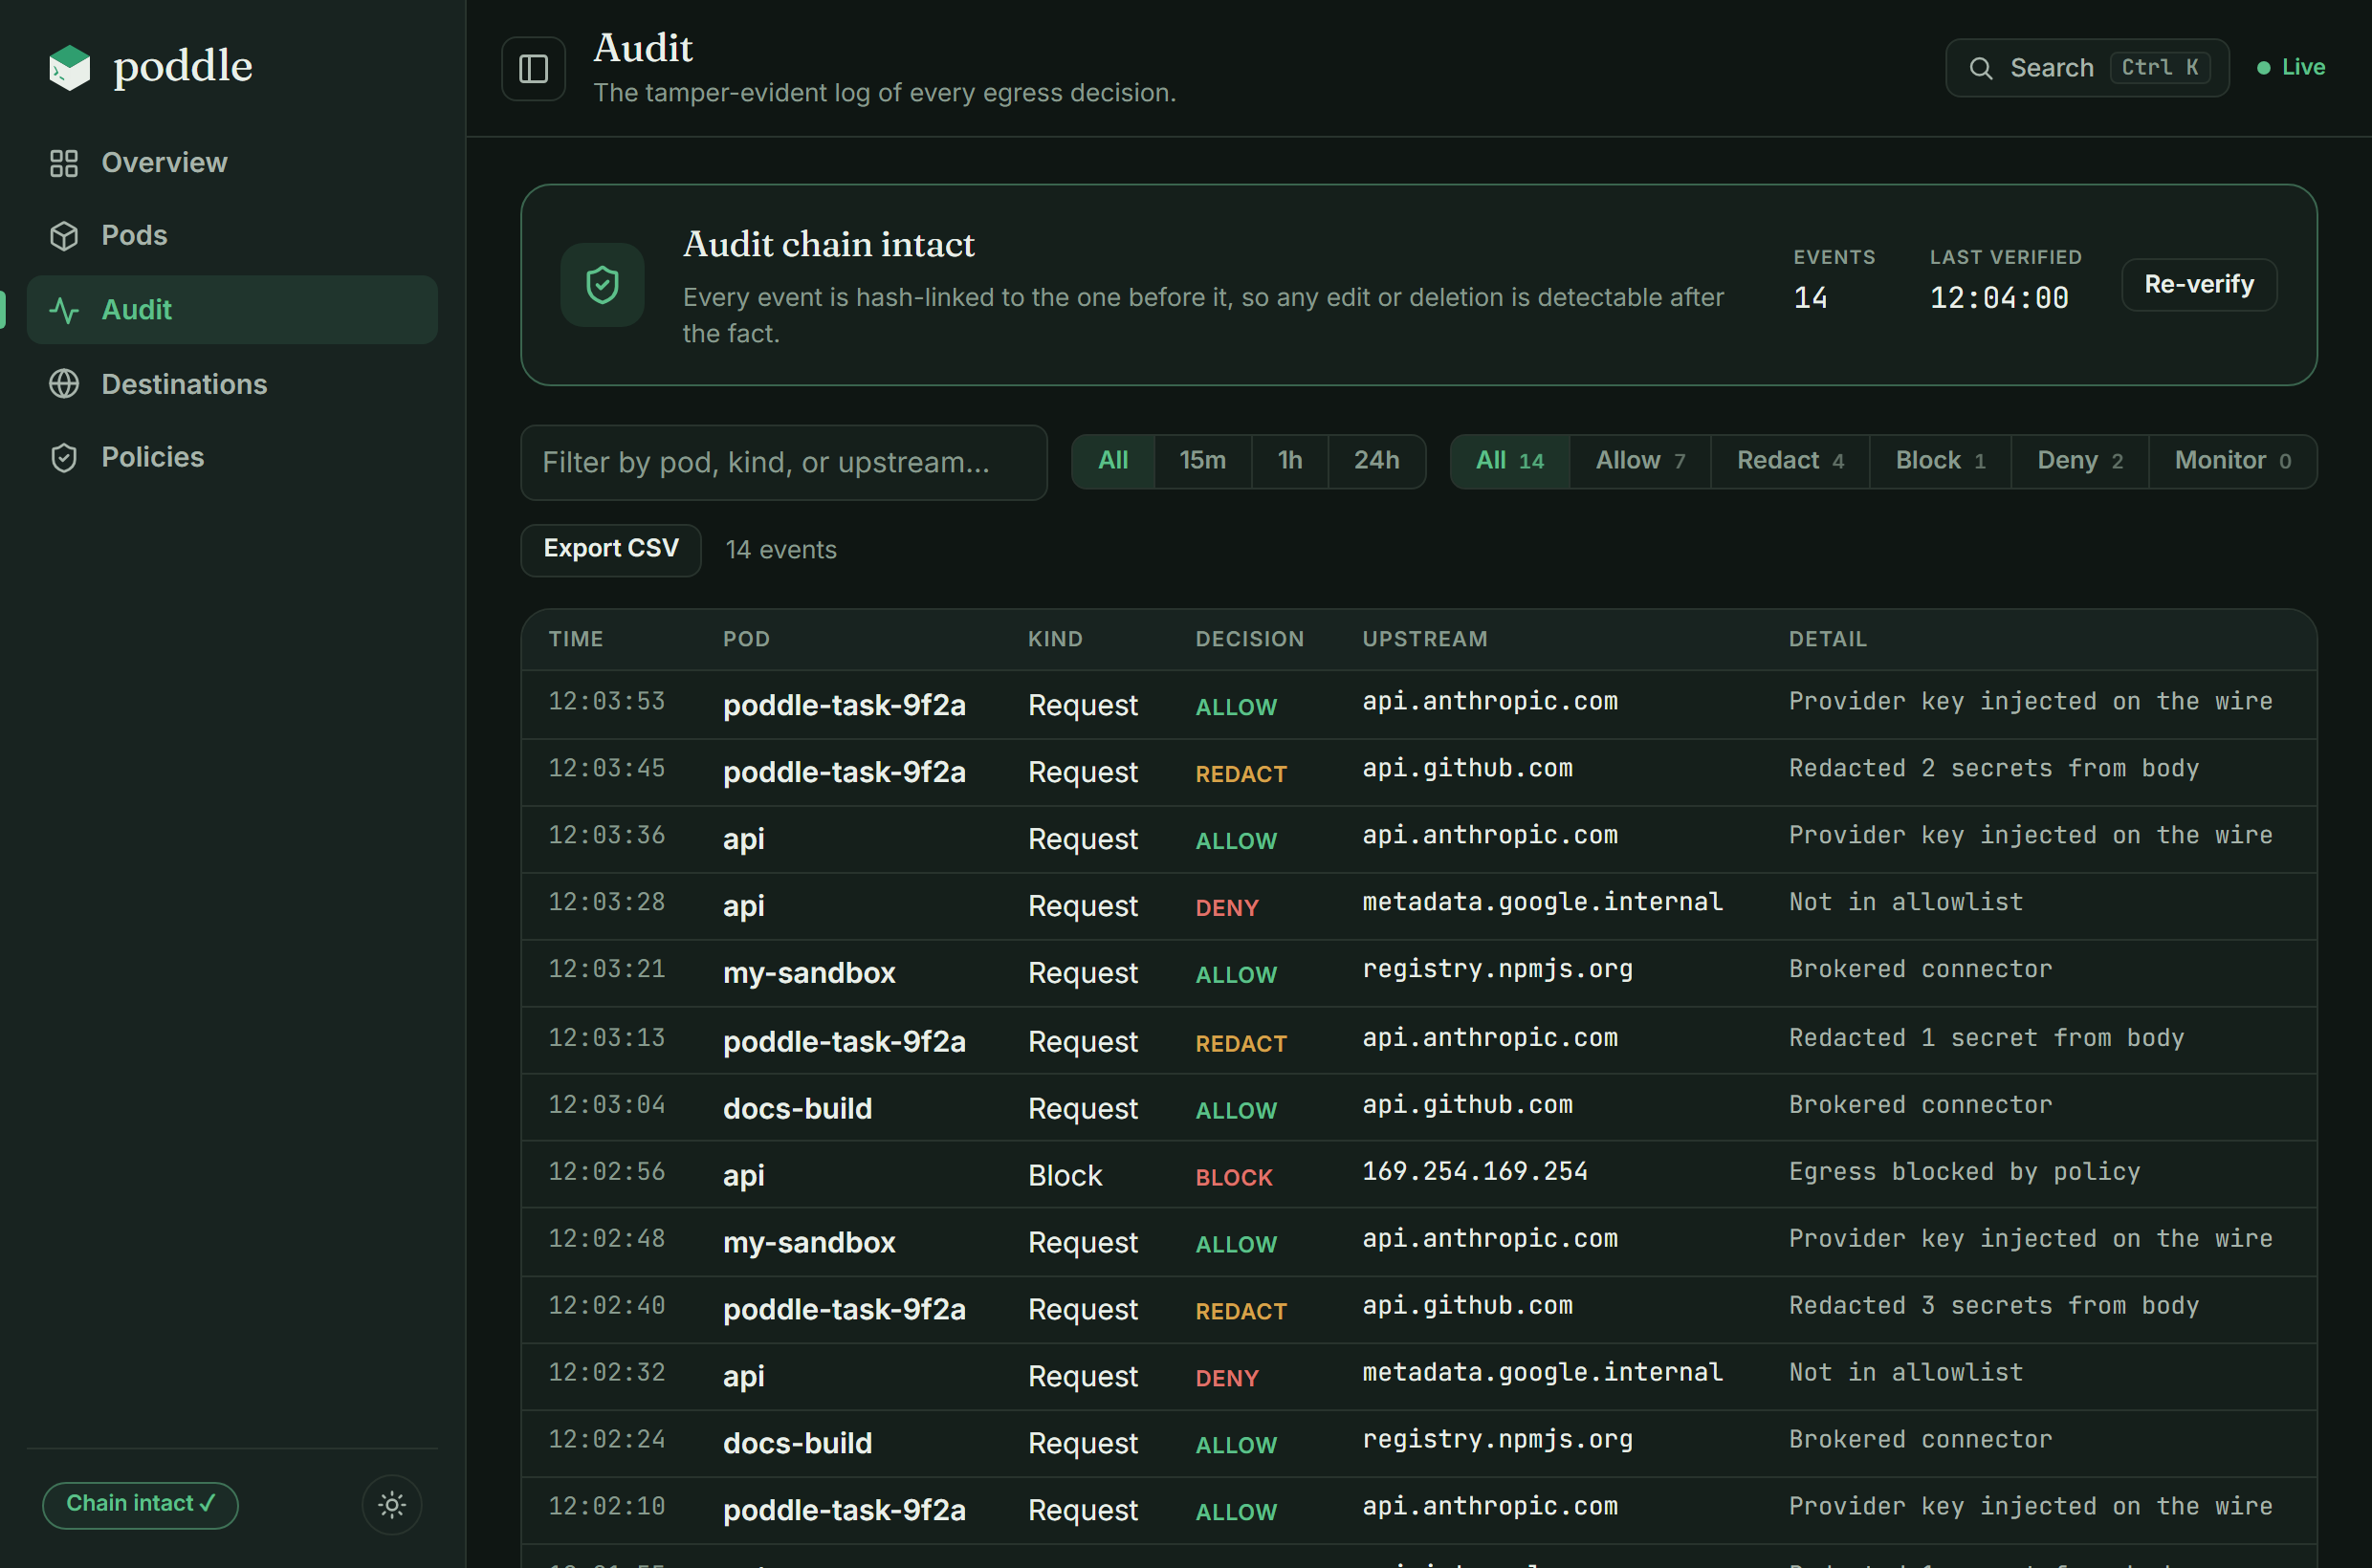Viewport: 2372px width, 1568px height.
Task: Open Search with Ctrl K box
Action: pos(2087,68)
